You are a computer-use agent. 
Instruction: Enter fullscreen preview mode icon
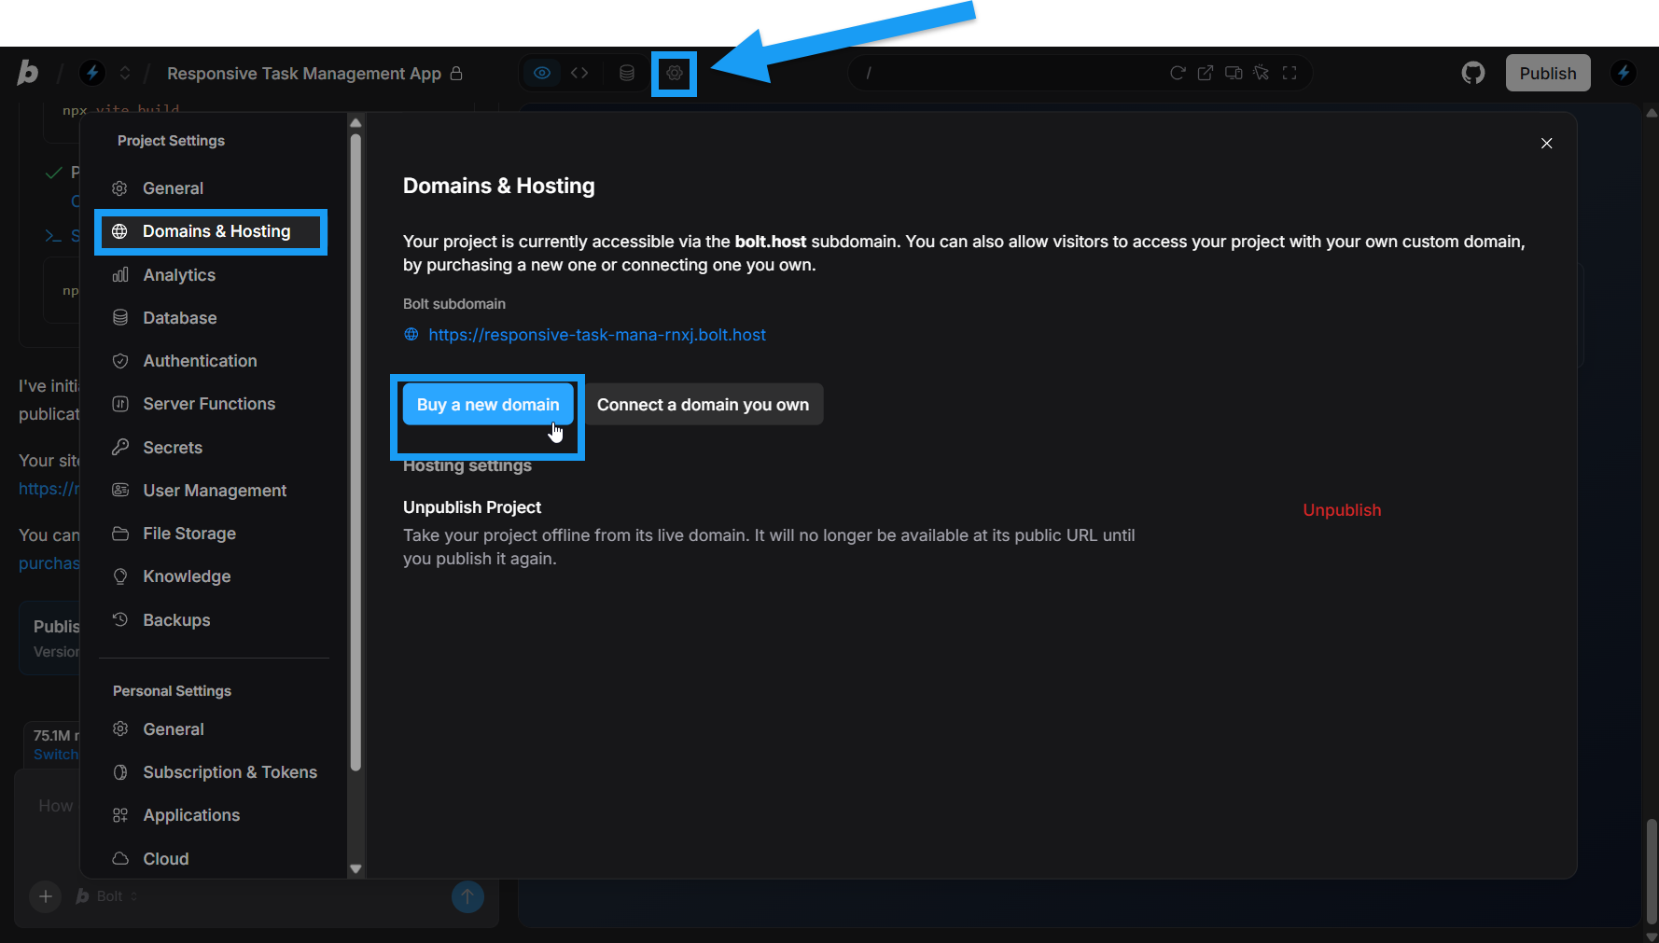click(x=1290, y=73)
